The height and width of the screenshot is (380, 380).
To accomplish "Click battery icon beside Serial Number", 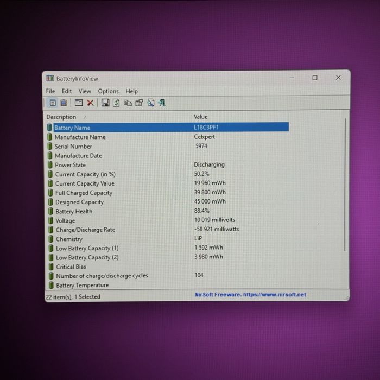I will [x=50, y=146].
